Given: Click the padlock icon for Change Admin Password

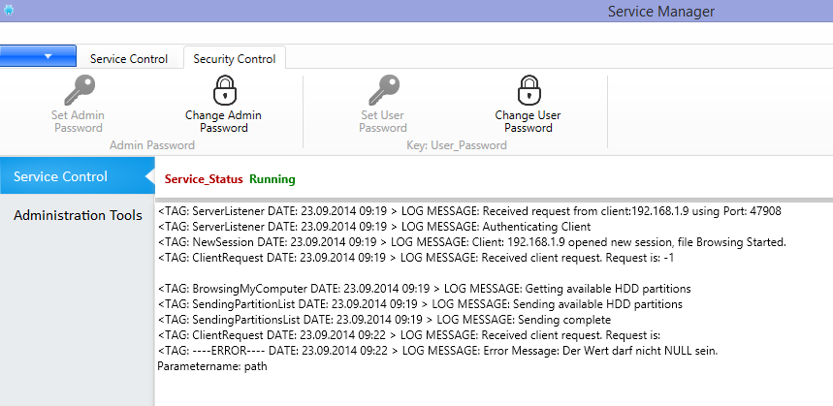Looking at the screenshot, I should pyautogui.click(x=225, y=90).
